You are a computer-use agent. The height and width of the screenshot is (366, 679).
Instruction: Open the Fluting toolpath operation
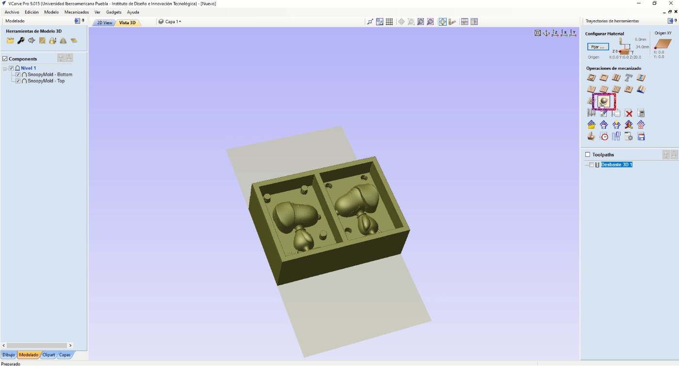(x=604, y=89)
